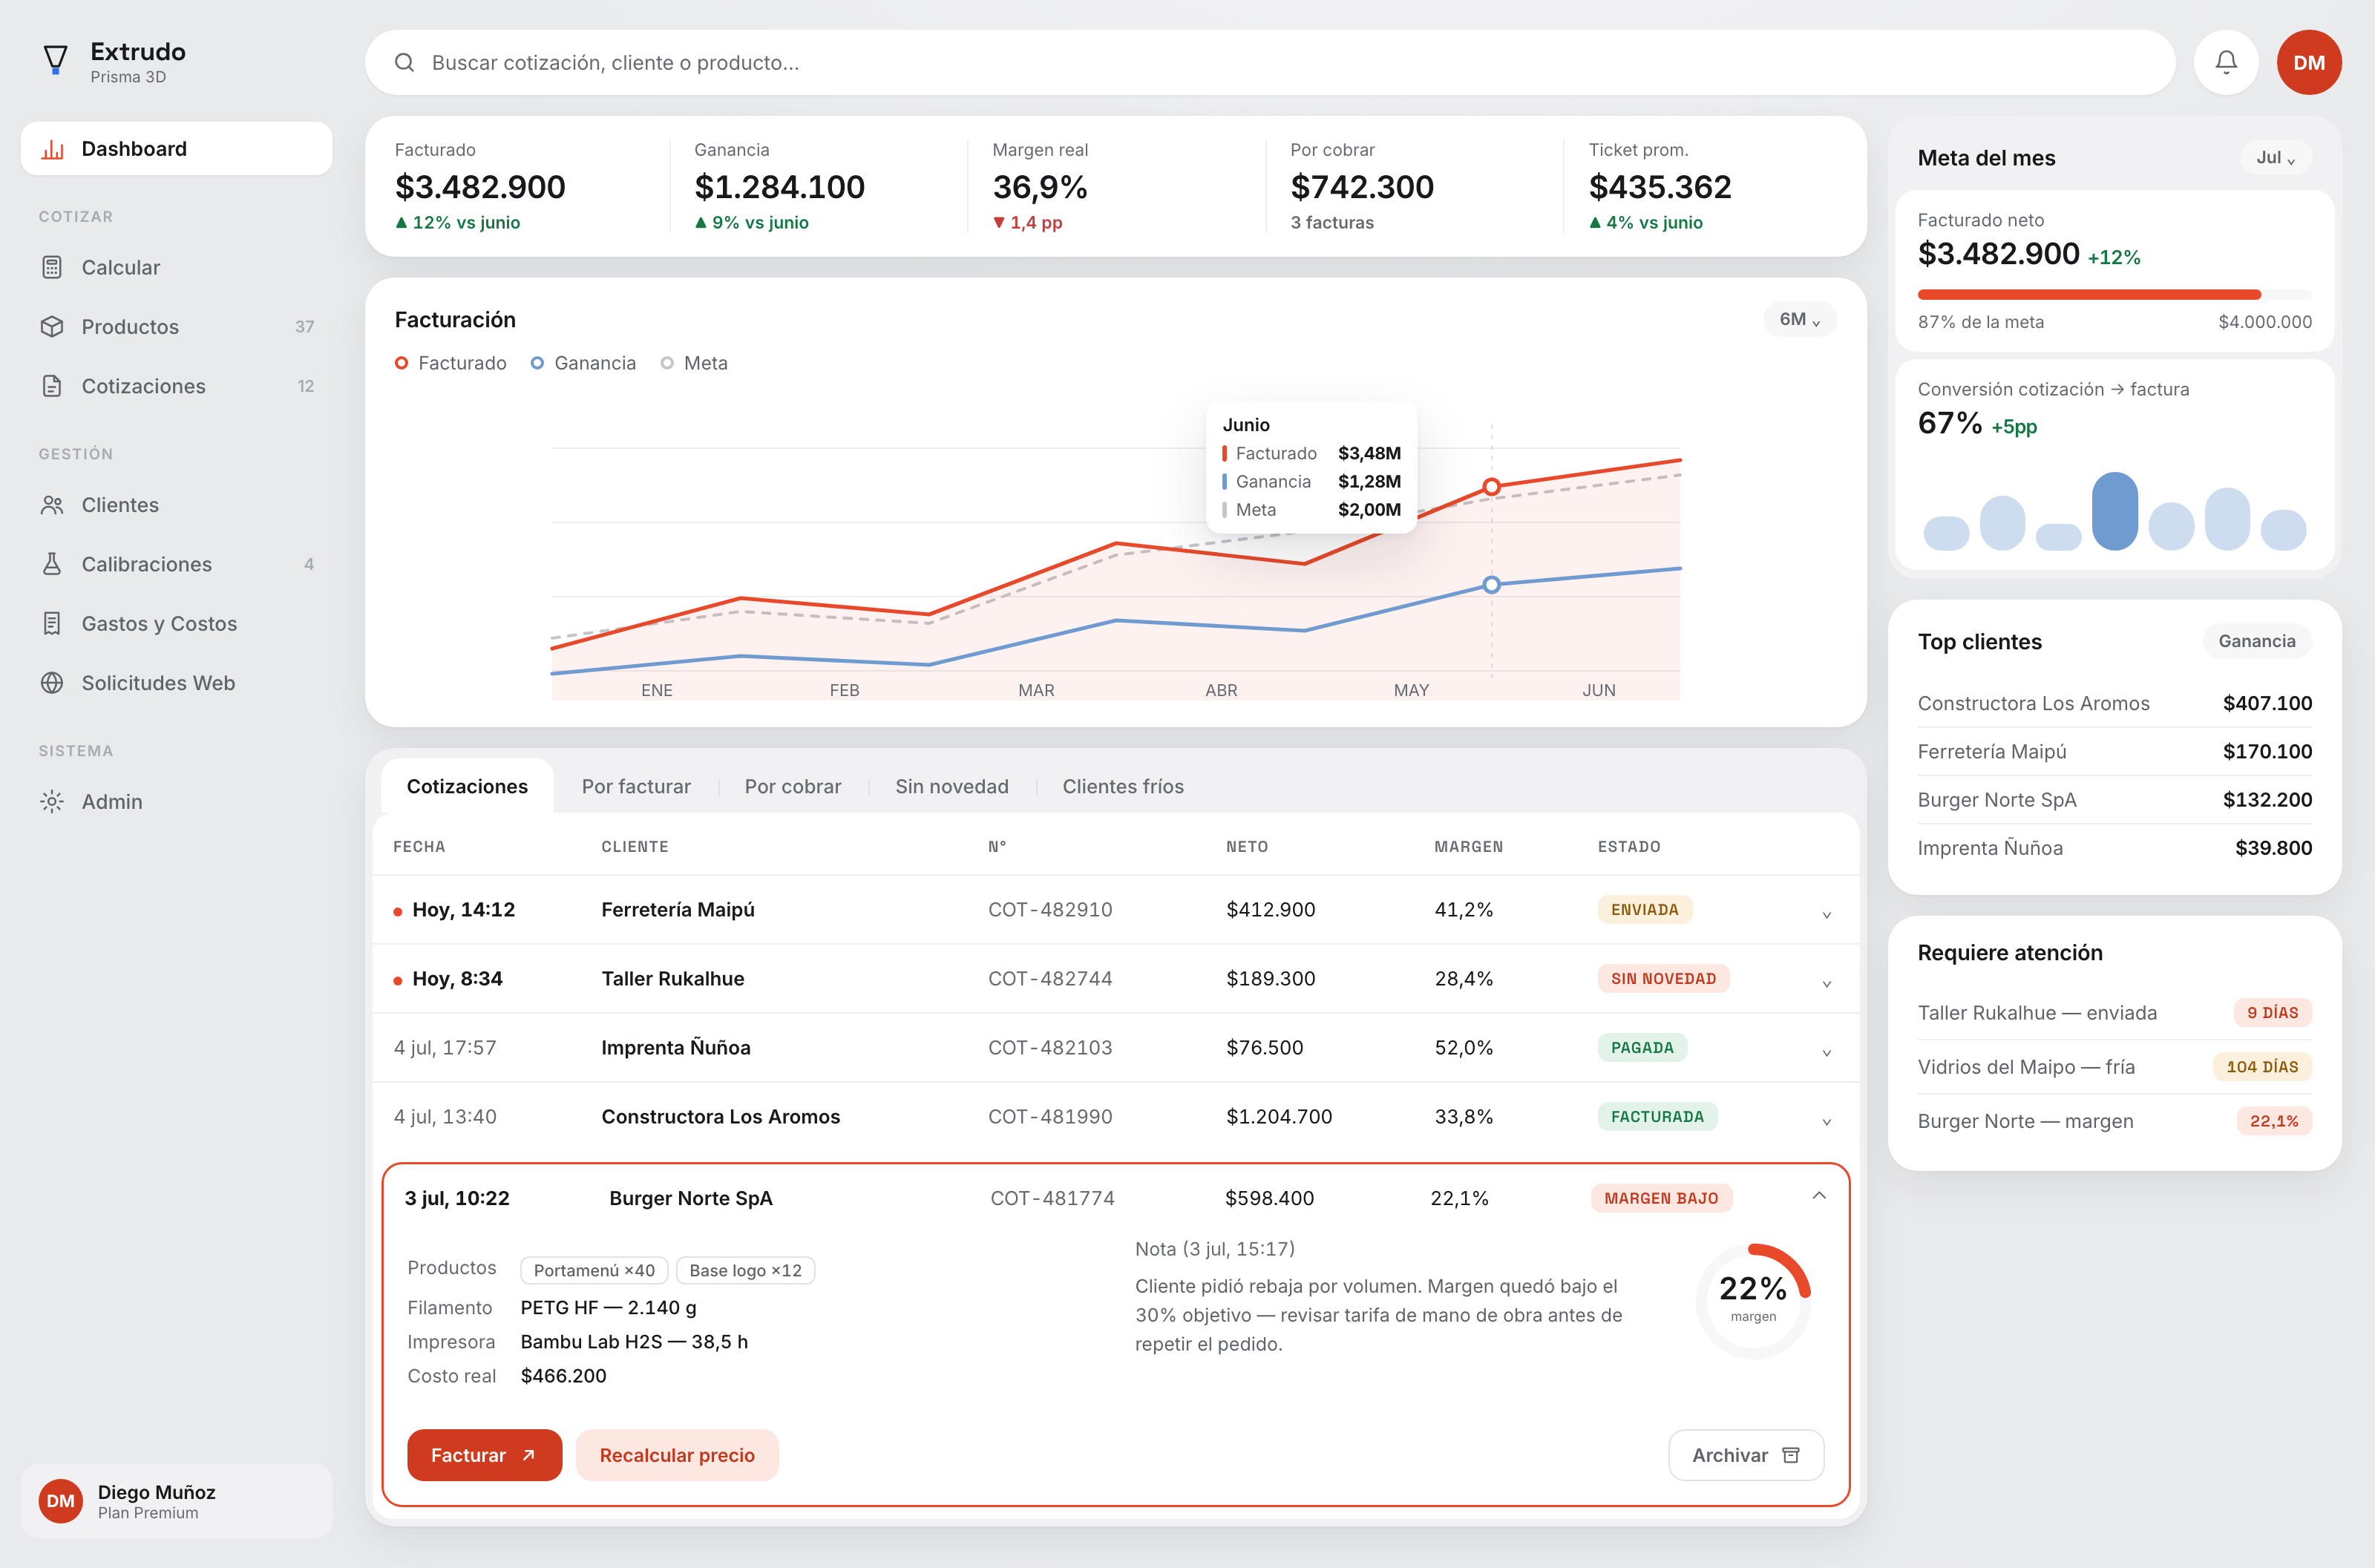Open Productos via its cube icon
Screen dimensions: 2375x1568
(x=52, y=327)
